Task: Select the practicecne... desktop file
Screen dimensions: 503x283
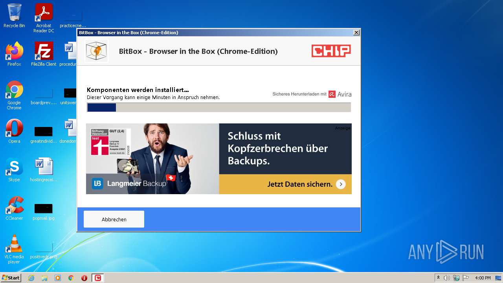Action: (x=73, y=19)
